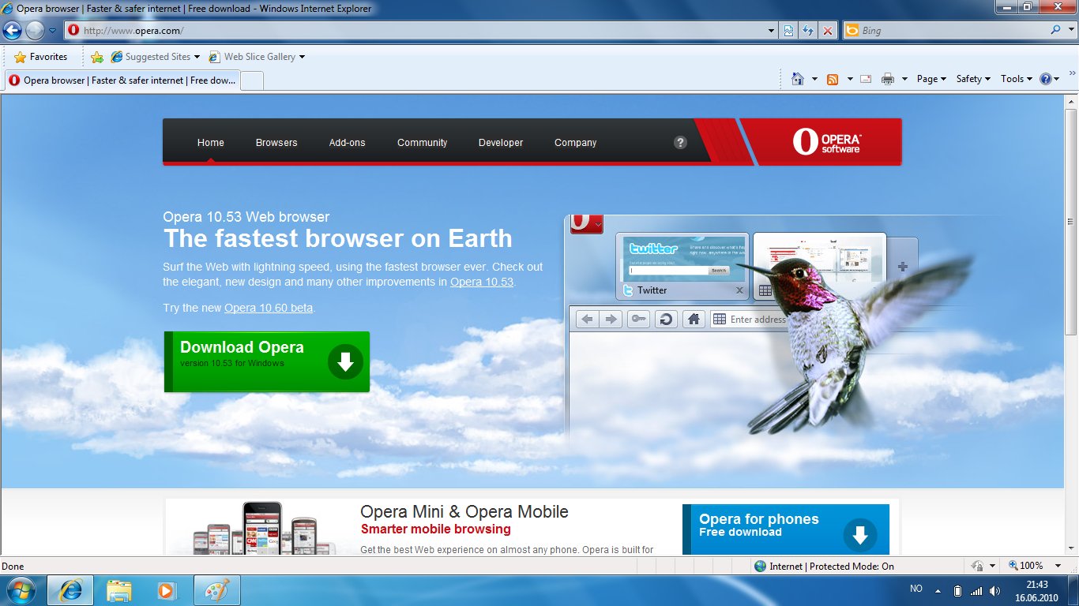Open Paint from the taskbar
The height and width of the screenshot is (606, 1079).
(x=216, y=590)
